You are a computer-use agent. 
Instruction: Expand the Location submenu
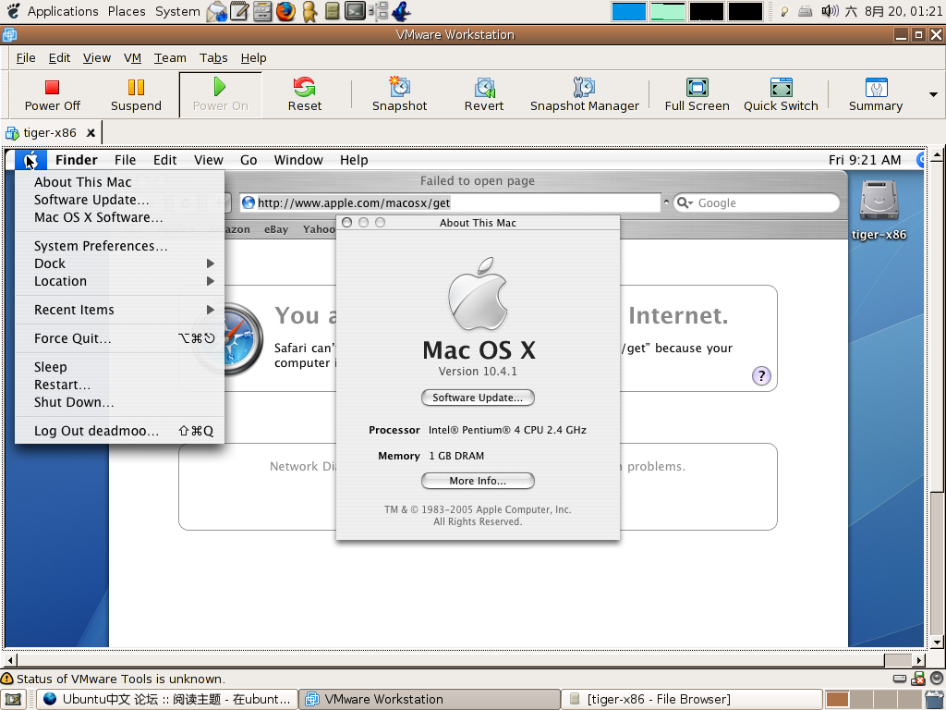pos(119,281)
